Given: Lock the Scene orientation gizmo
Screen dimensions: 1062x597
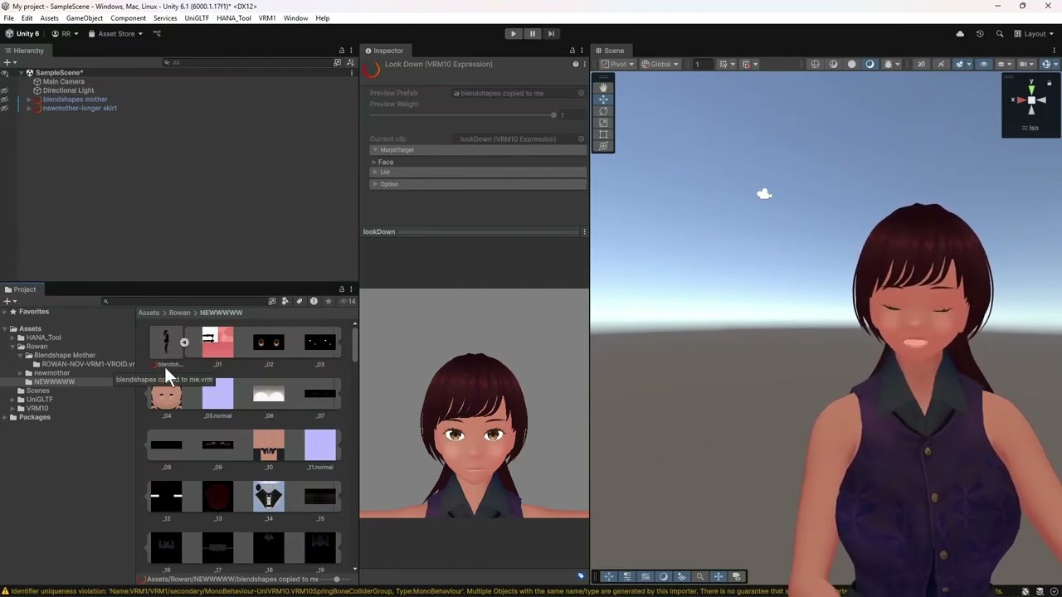Looking at the screenshot, I should (1049, 83).
